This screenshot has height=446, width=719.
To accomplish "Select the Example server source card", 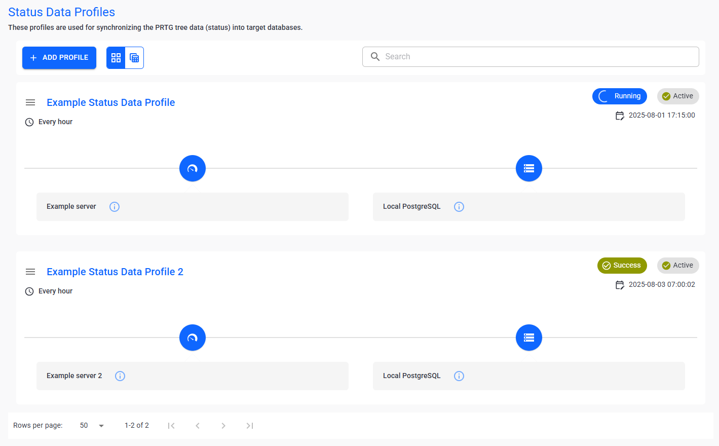I will coord(193,207).
